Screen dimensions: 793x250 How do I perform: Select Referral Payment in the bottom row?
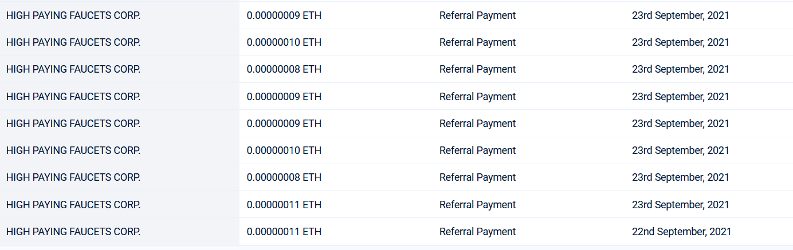pyautogui.click(x=478, y=232)
